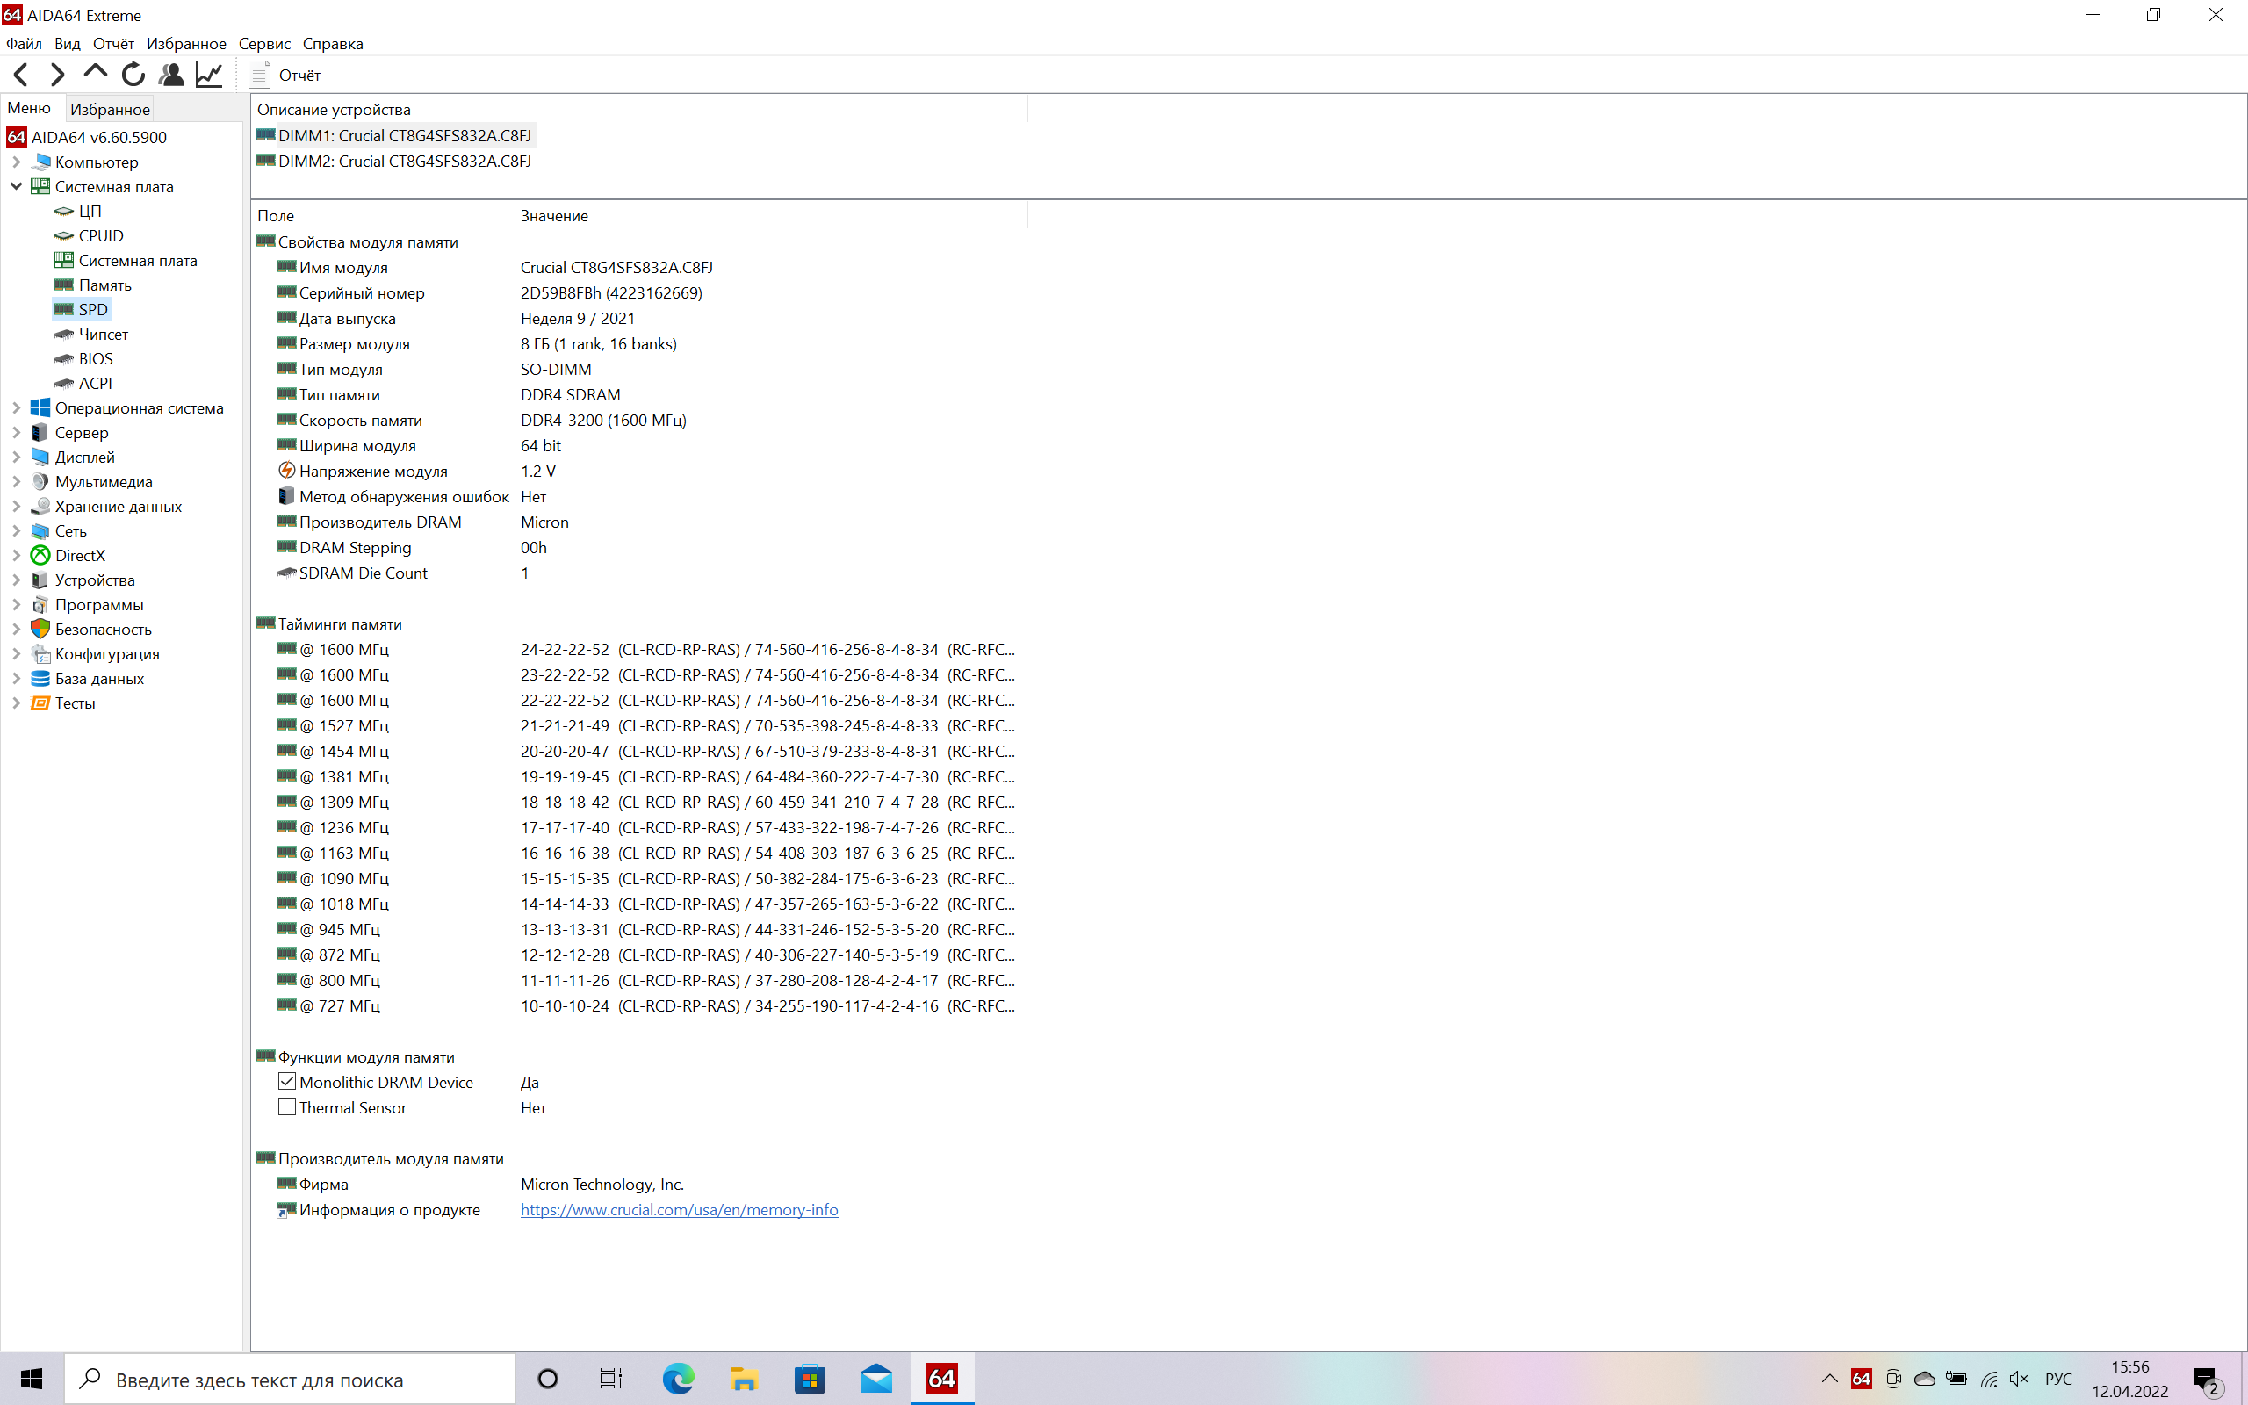
Task: Click the Windows taskbar search box
Action: point(288,1380)
